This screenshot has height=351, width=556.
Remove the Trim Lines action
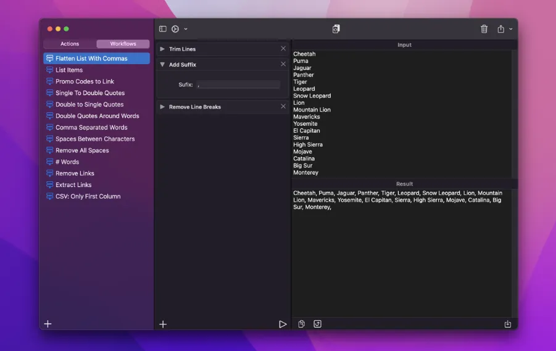(283, 49)
